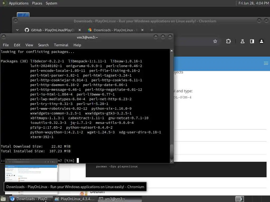
Task: Switch to the Downloads - PlayOnLinux tab
Action: pos(116,30)
